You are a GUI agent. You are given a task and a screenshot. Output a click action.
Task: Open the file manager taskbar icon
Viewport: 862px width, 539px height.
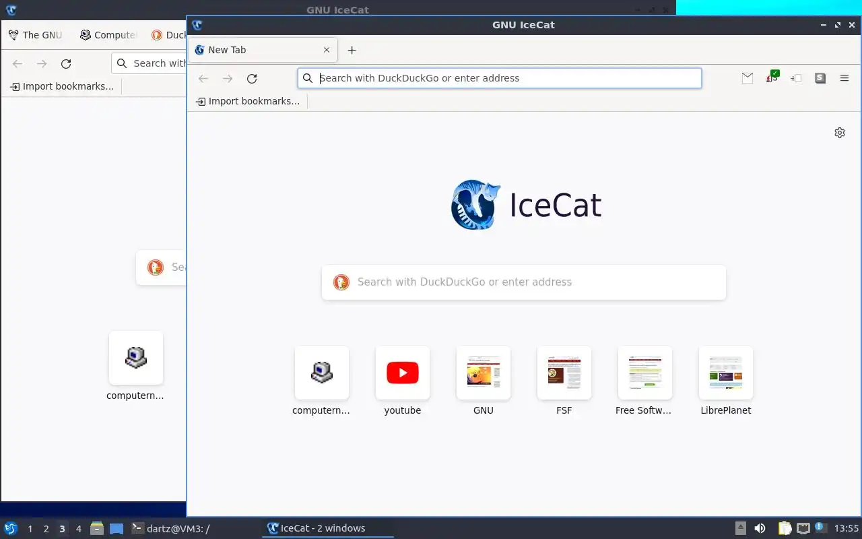point(97,529)
